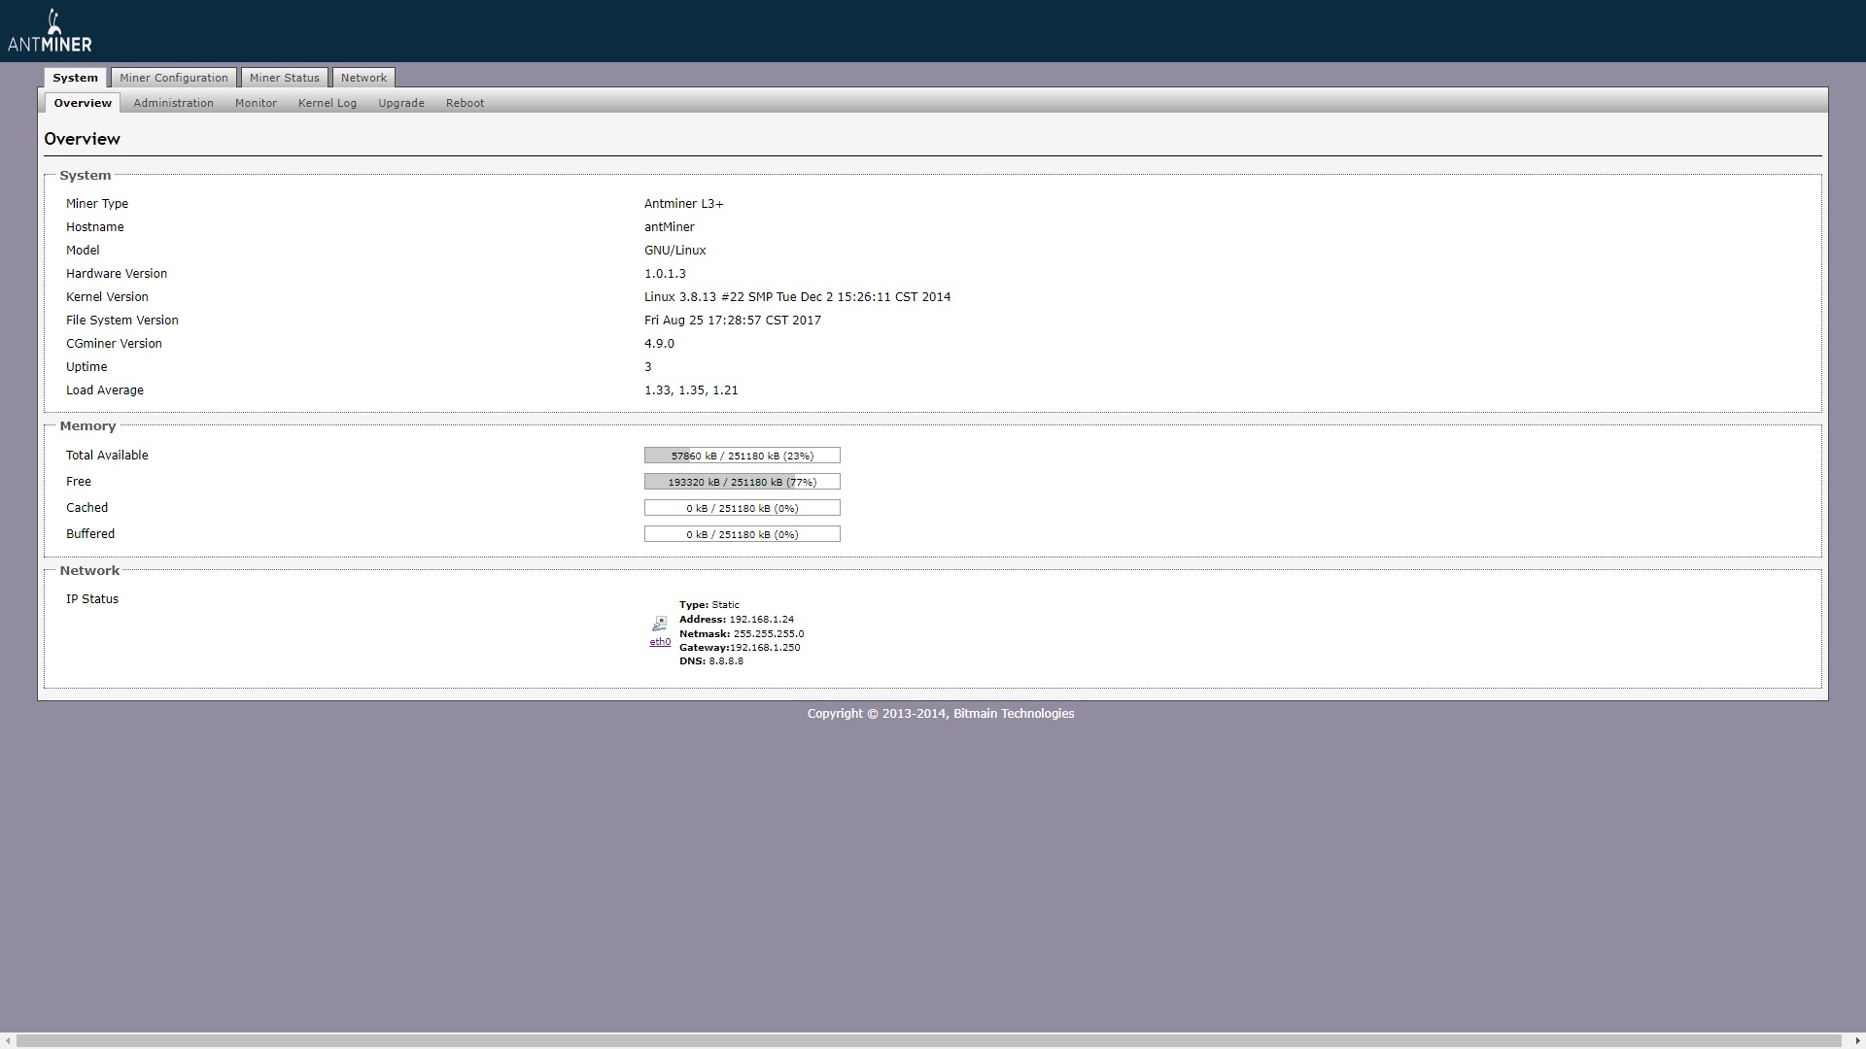Click the Buffered label

coord(90,534)
